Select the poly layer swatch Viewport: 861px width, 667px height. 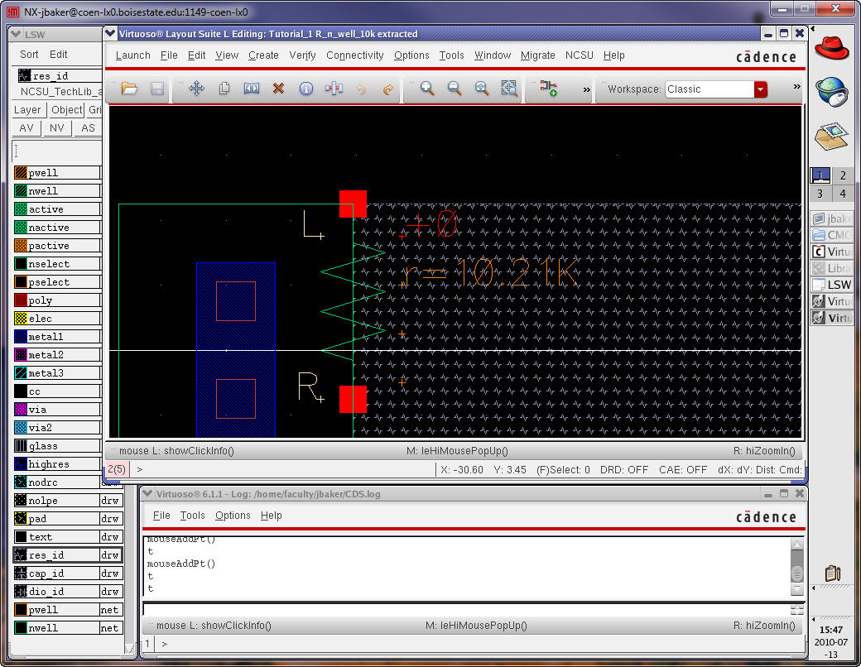coord(21,300)
